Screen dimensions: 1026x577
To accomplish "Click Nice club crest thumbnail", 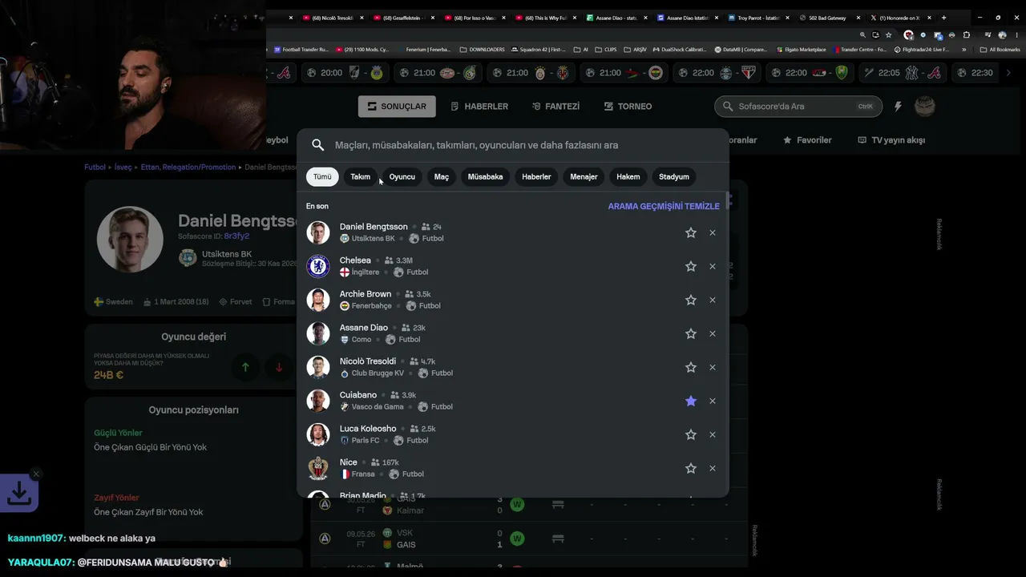I will coord(318,468).
